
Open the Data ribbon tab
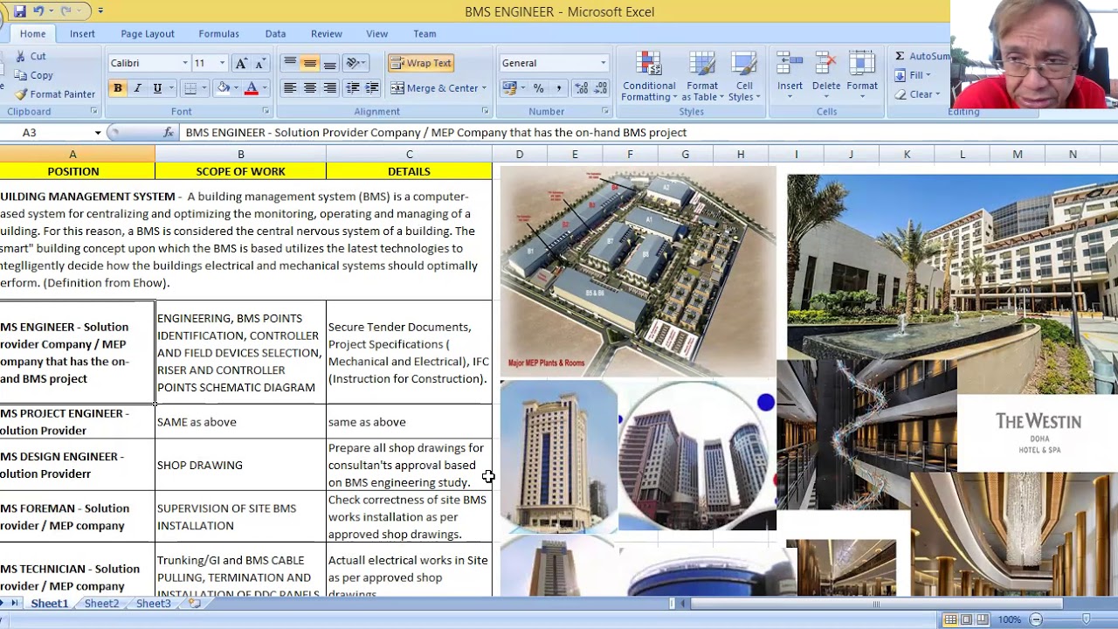point(275,33)
